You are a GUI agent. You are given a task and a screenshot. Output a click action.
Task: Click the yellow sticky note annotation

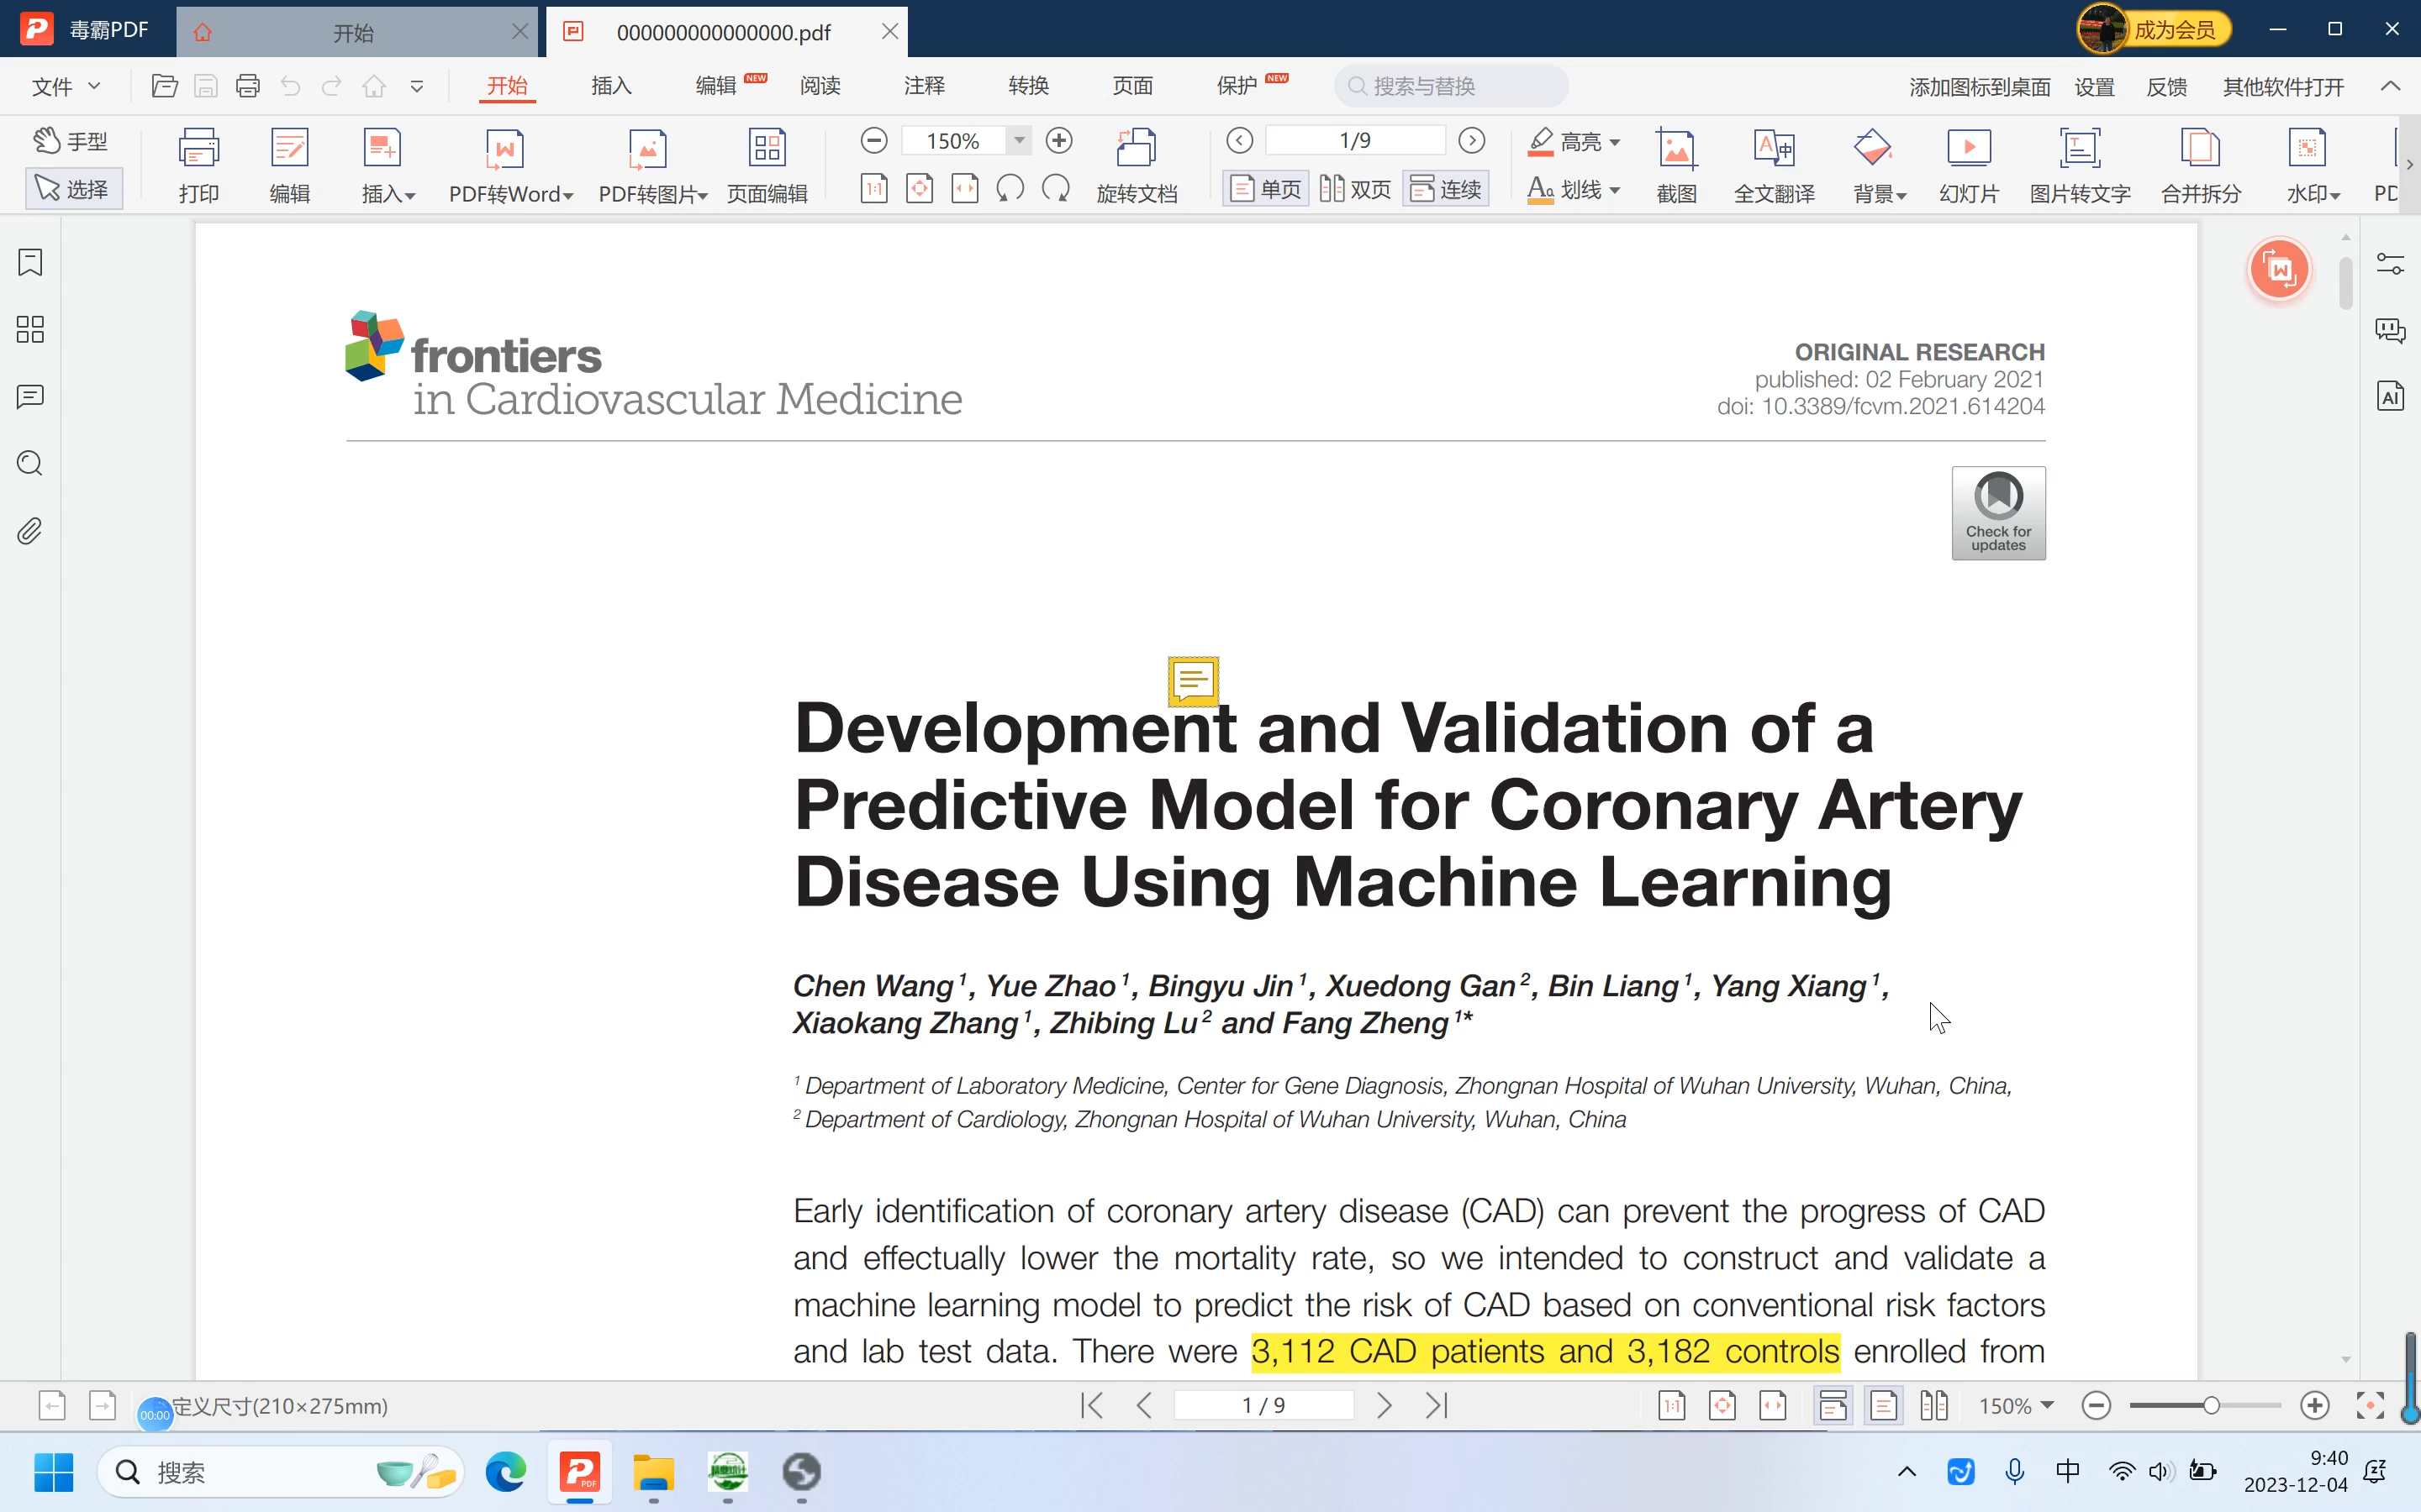[x=1193, y=681]
